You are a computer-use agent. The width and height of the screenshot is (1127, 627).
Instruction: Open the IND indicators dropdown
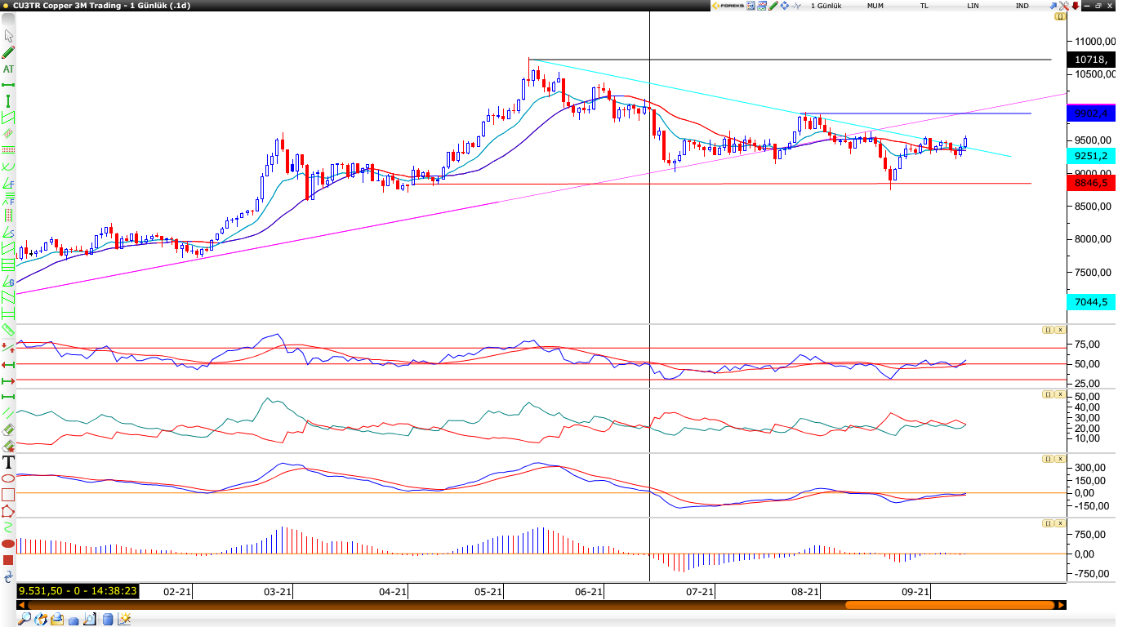[1022, 6]
